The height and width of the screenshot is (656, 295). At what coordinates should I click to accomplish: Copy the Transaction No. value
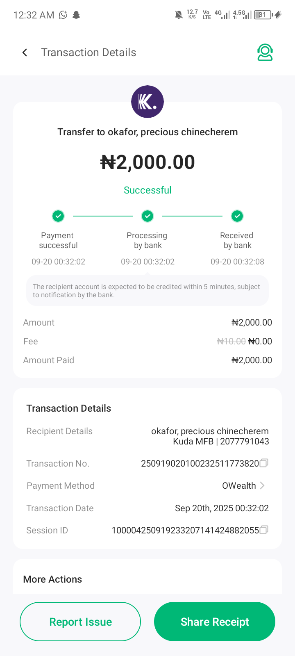coord(264,463)
